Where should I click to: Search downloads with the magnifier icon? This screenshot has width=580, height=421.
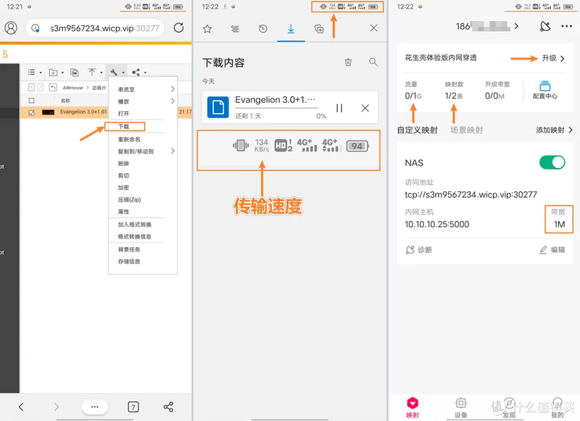click(373, 62)
